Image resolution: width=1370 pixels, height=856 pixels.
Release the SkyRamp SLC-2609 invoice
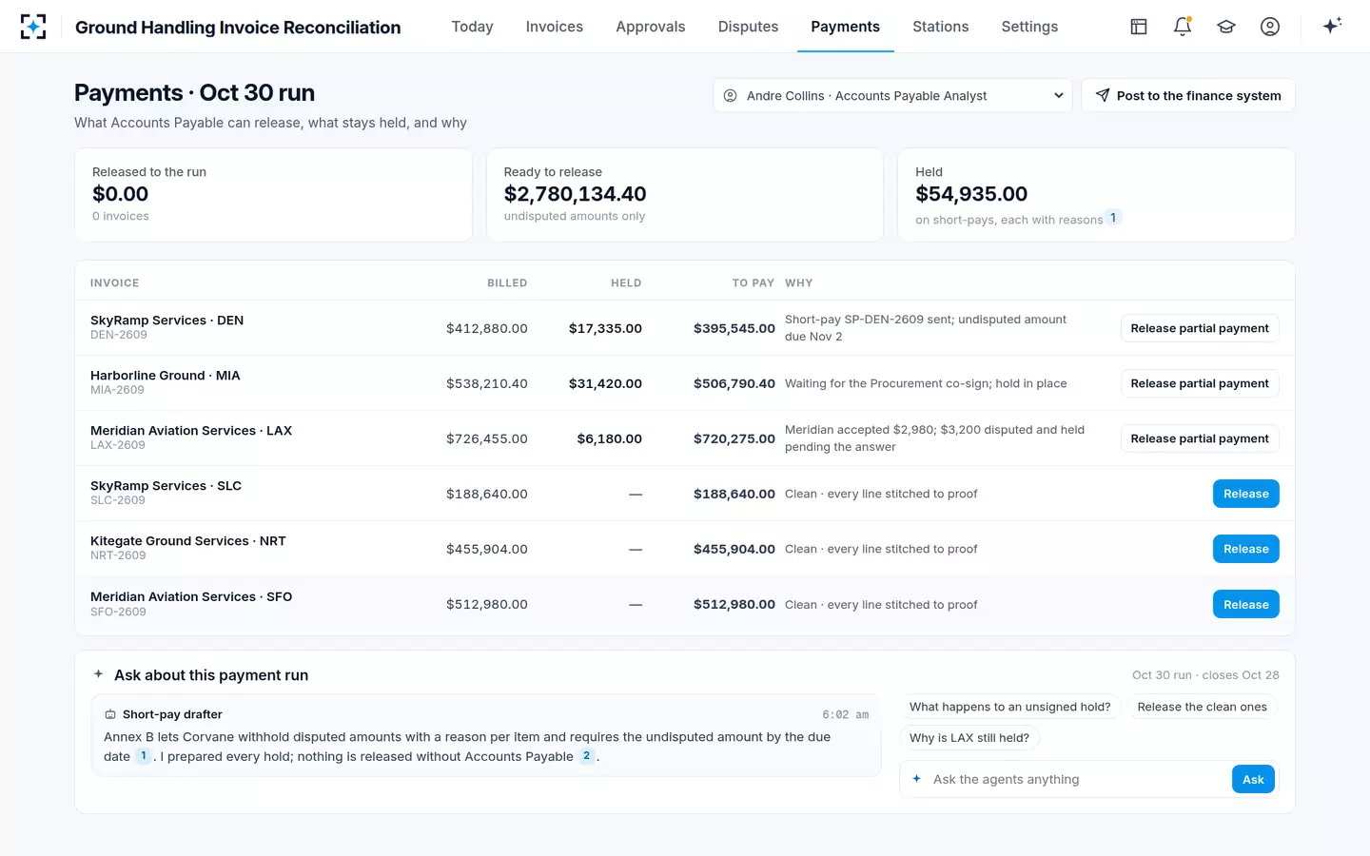(x=1246, y=494)
